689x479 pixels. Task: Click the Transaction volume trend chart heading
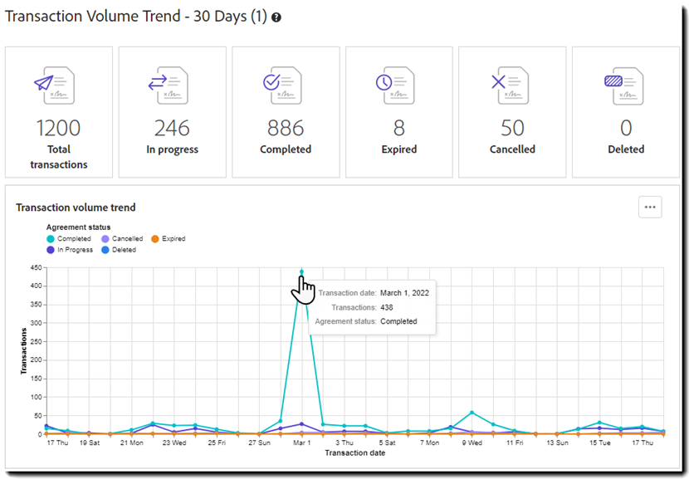(x=76, y=208)
